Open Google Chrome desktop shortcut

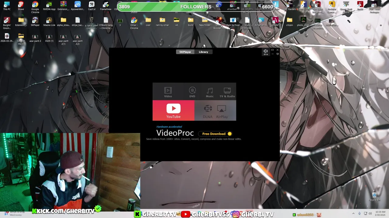tap(35, 7)
